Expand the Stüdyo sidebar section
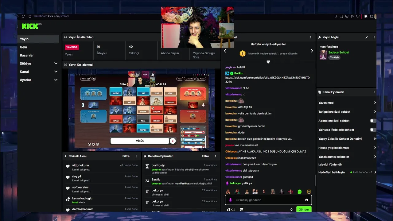Viewport: 393px width, 221px height. tap(56, 64)
